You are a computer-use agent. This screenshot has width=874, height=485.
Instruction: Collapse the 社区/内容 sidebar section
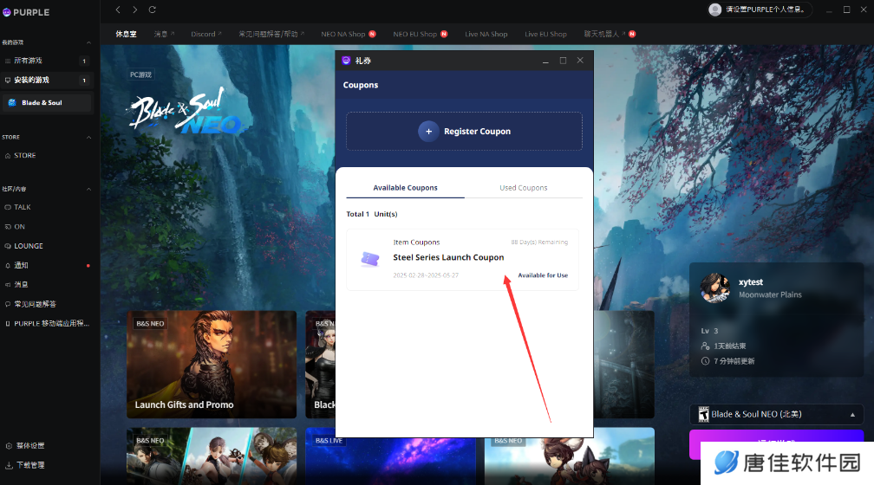pos(88,190)
